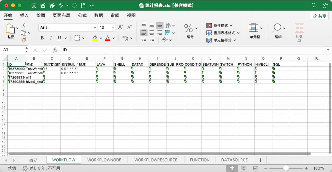
Task: Add a new sheet with plus button
Action: coord(260,160)
